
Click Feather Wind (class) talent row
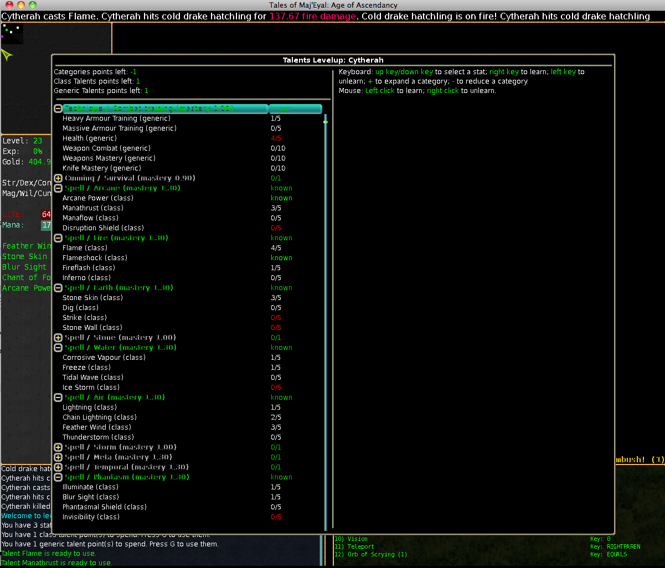[192, 427]
